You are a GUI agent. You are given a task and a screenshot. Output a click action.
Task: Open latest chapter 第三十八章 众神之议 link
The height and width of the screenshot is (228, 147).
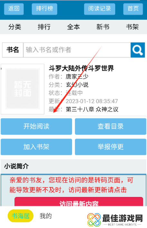(x=92, y=109)
